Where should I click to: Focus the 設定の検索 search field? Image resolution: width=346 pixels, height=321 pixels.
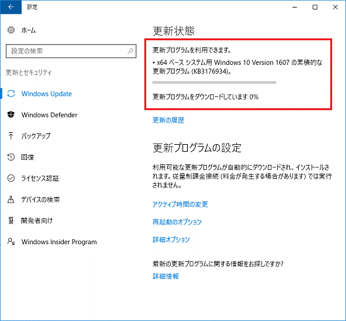point(71,51)
